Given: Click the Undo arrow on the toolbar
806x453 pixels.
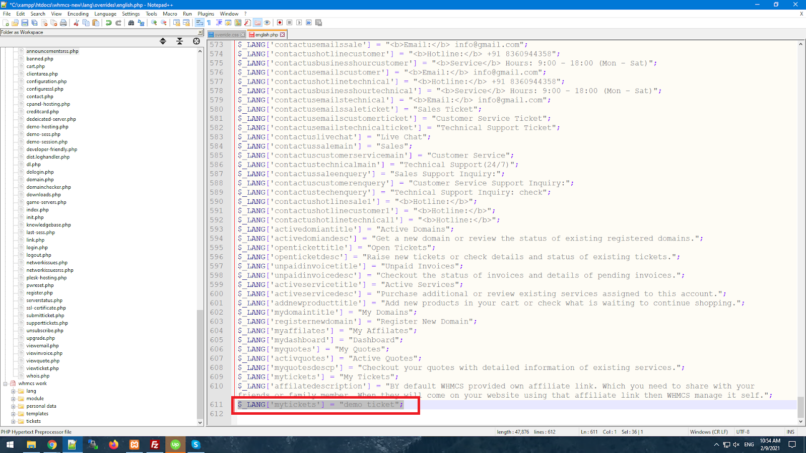Looking at the screenshot, I should (109, 23).
